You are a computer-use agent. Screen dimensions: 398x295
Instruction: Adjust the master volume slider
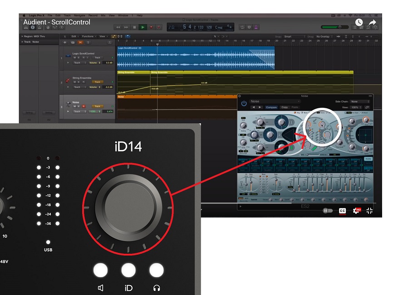click(x=335, y=27)
